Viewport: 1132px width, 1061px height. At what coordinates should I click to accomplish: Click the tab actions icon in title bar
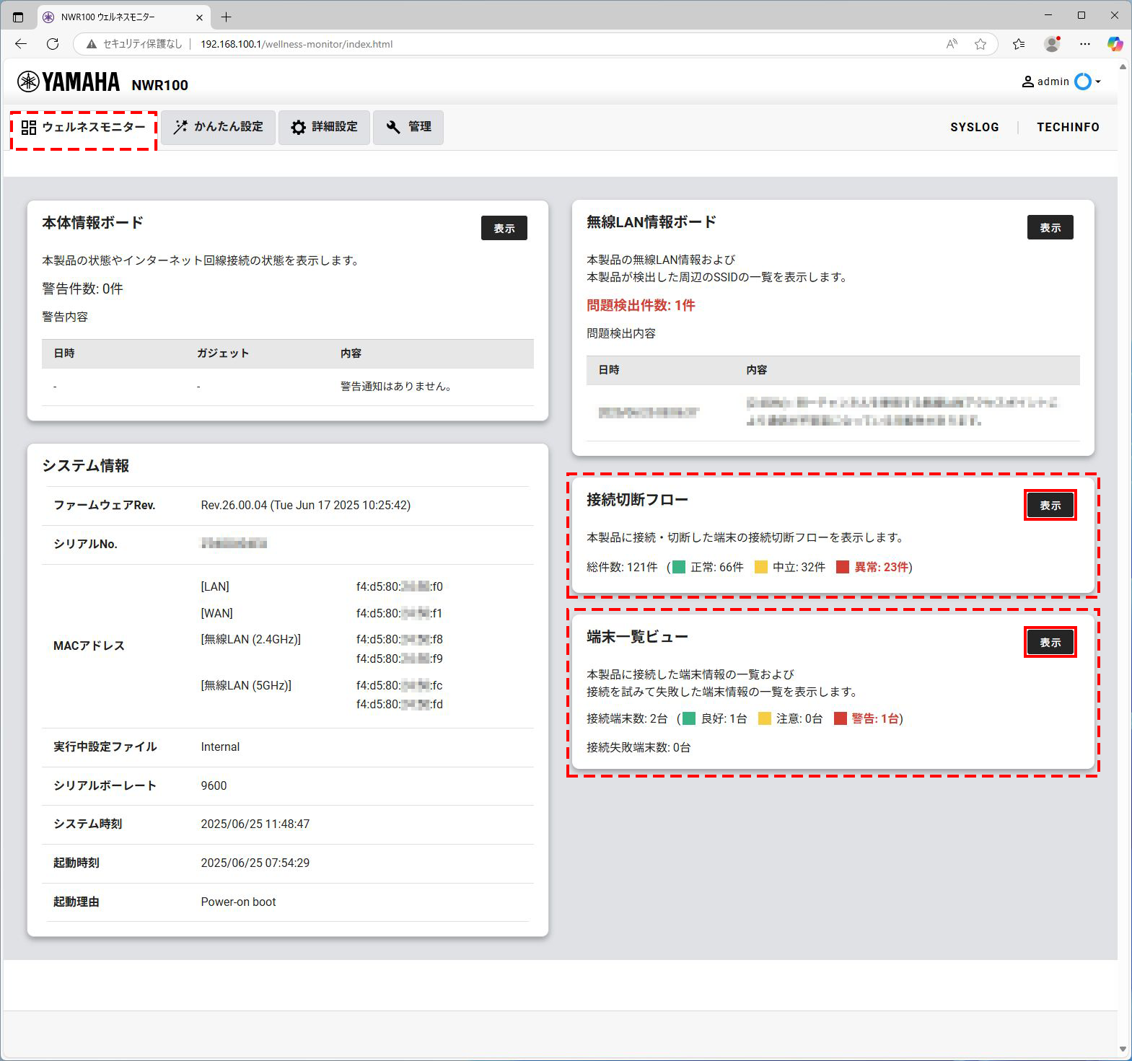click(x=18, y=17)
